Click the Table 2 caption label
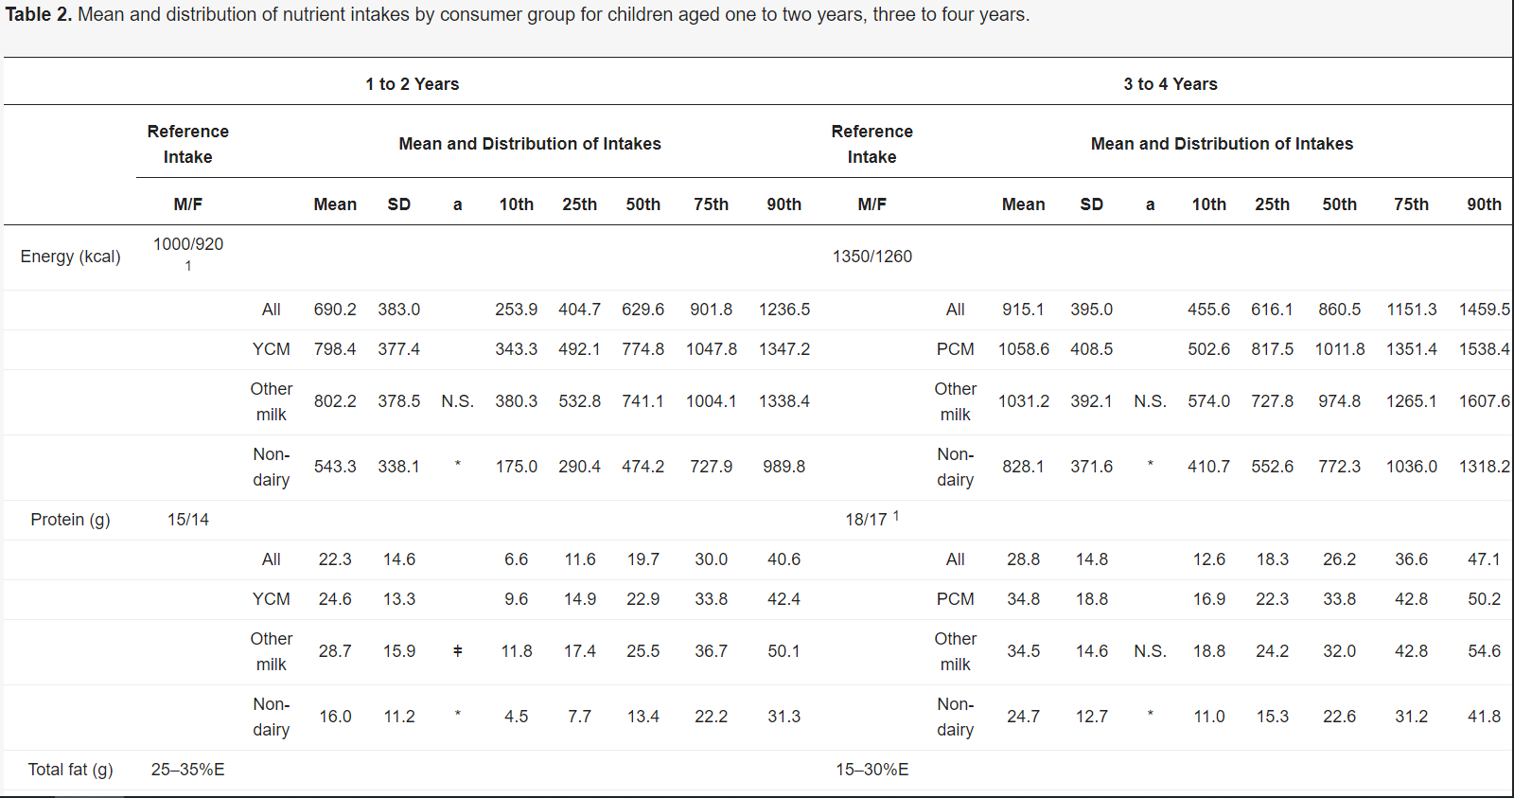The image size is (1514, 798). click(39, 15)
